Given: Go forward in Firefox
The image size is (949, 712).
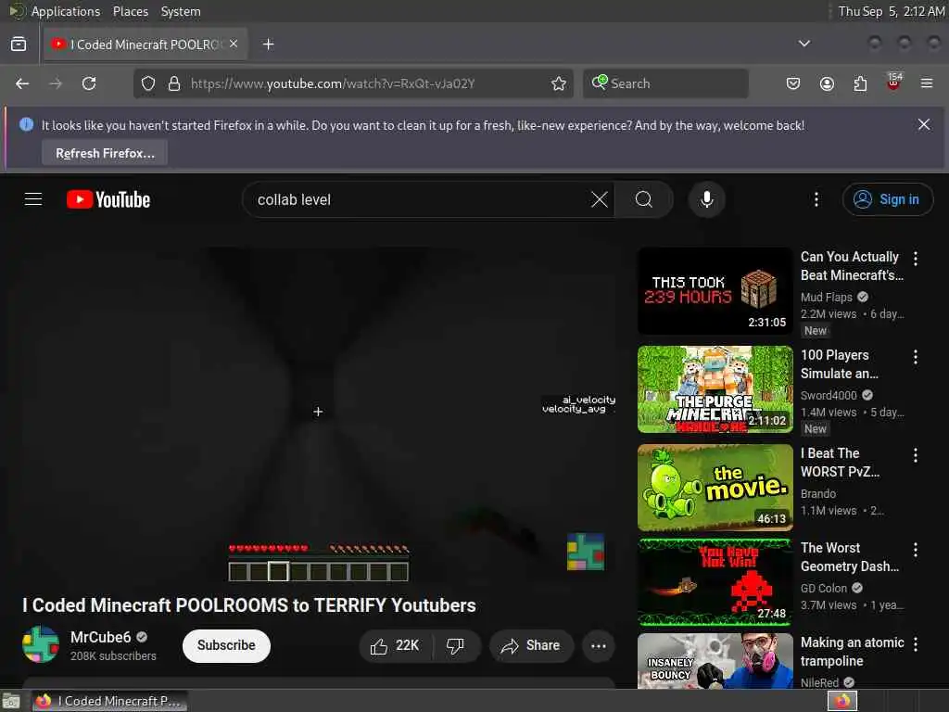Looking at the screenshot, I should 56,83.
